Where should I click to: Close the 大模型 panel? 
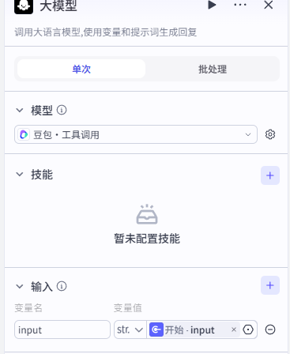point(269,5)
